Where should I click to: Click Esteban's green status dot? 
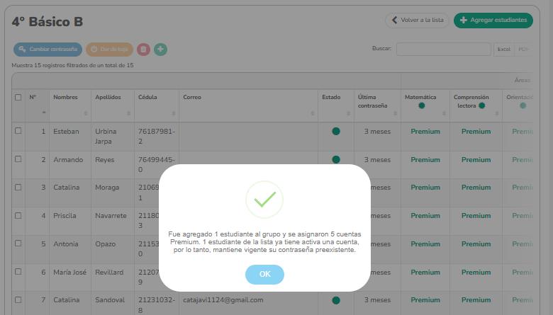(336, 131)
